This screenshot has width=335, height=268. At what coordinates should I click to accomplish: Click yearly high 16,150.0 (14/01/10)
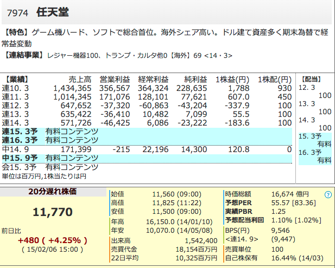click(179, 222)
